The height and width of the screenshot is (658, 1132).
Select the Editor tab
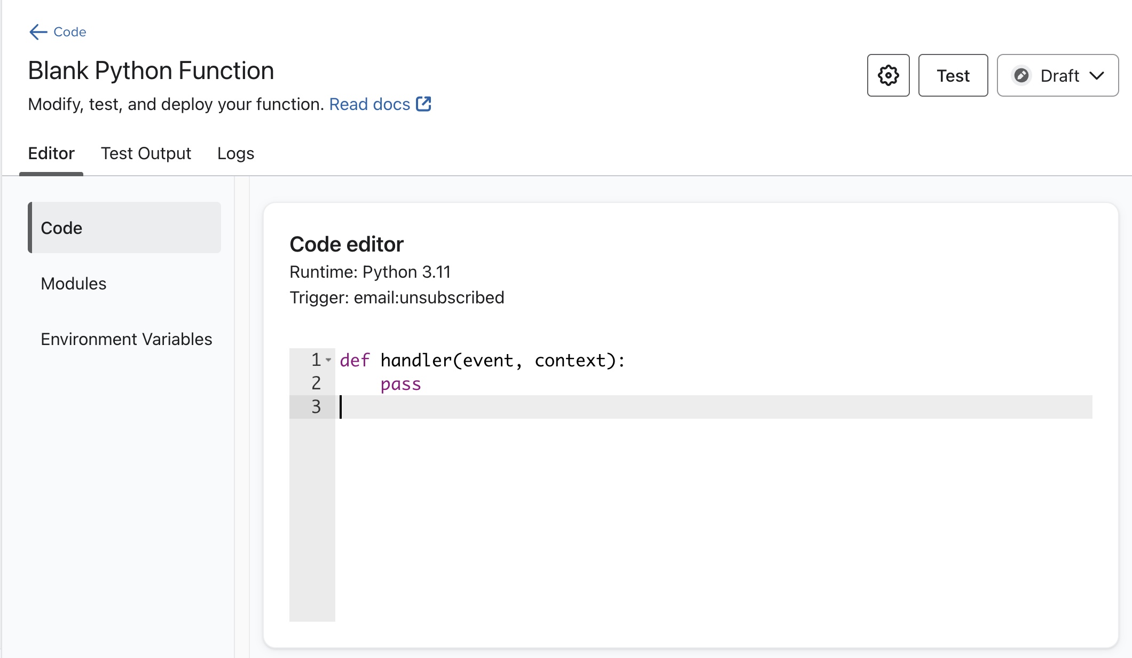tap(51, 153)
